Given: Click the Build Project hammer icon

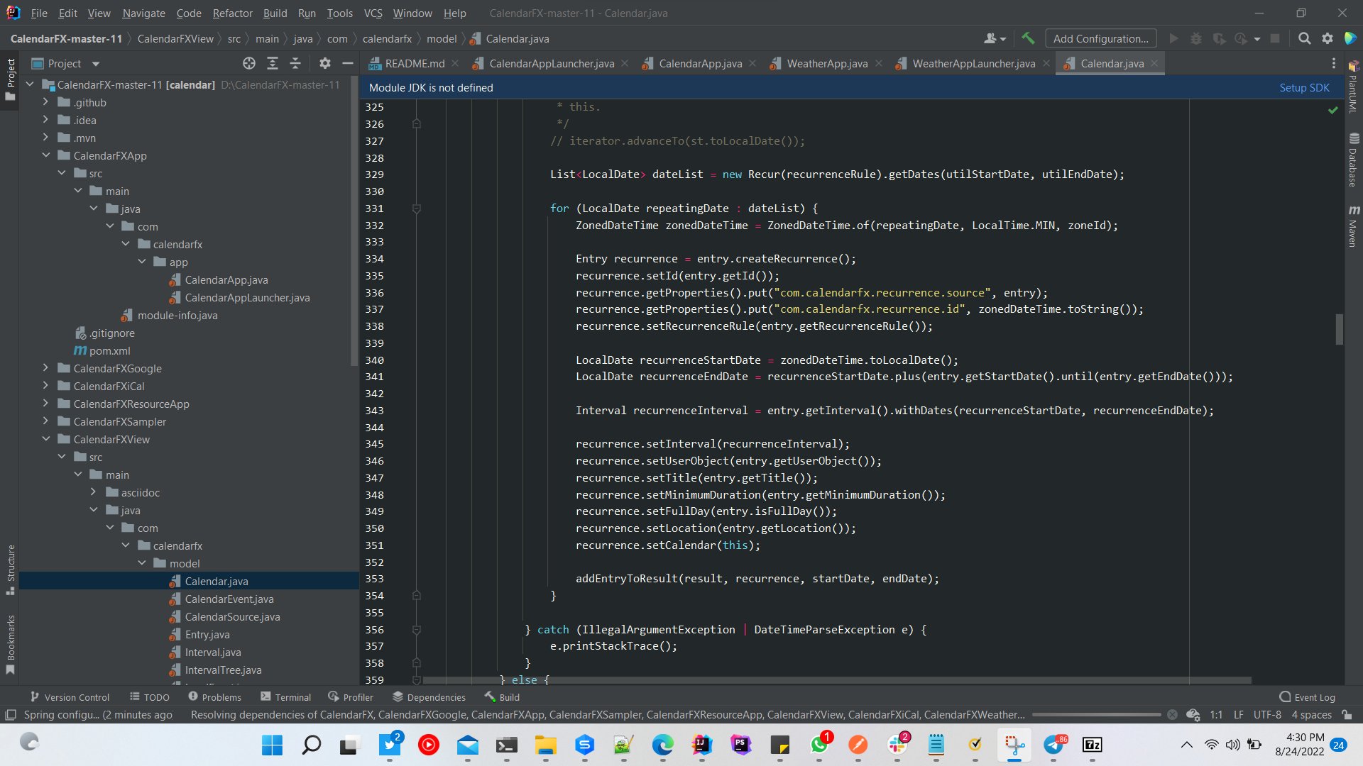Looking at the screenshot, I should pos(1027,38).
